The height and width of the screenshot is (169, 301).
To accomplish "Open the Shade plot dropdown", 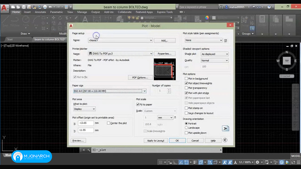I will click(x=214, y=54).
